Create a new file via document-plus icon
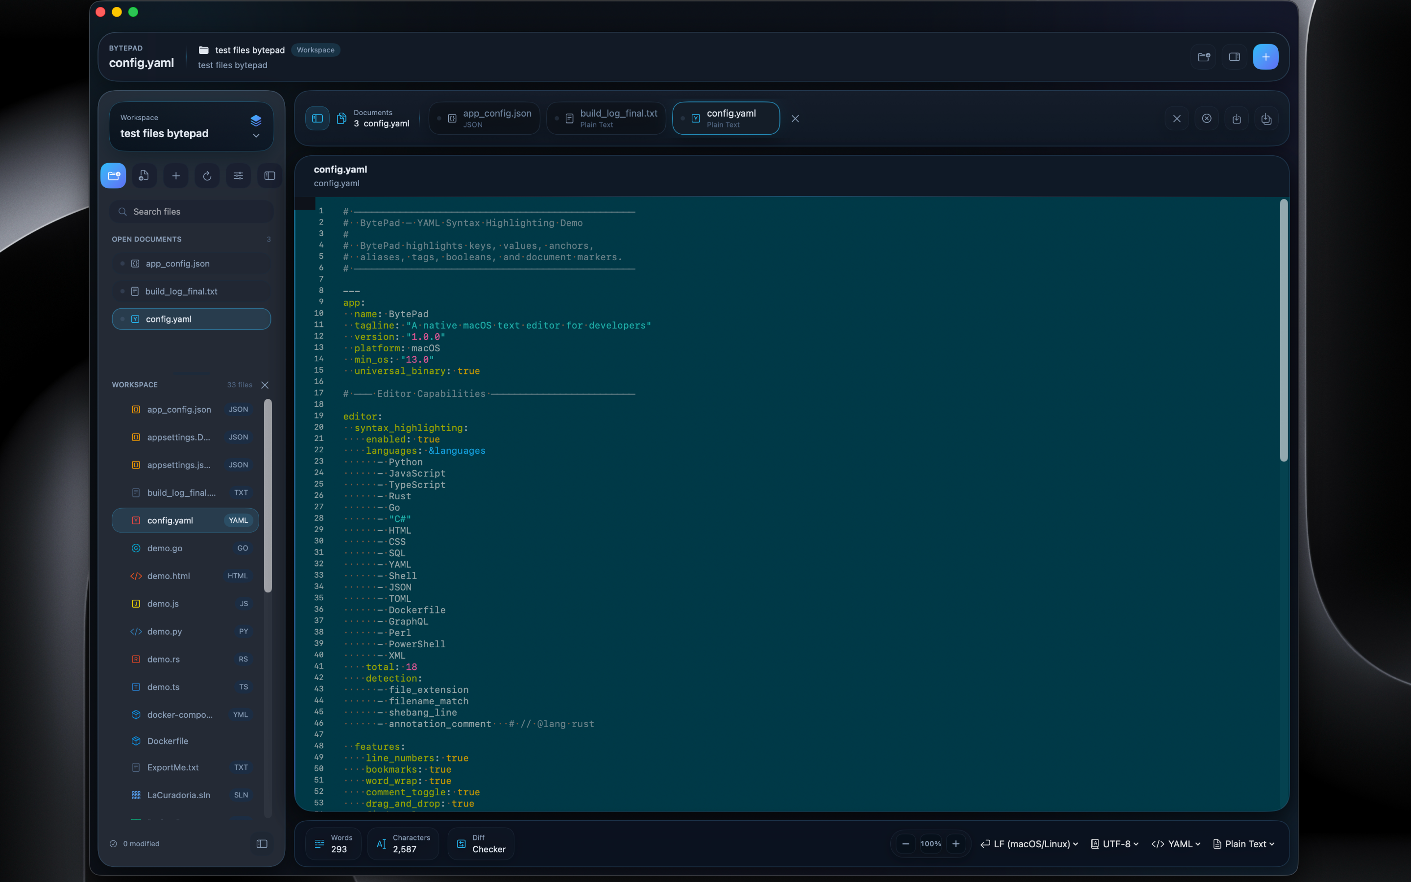 point(144,175)
